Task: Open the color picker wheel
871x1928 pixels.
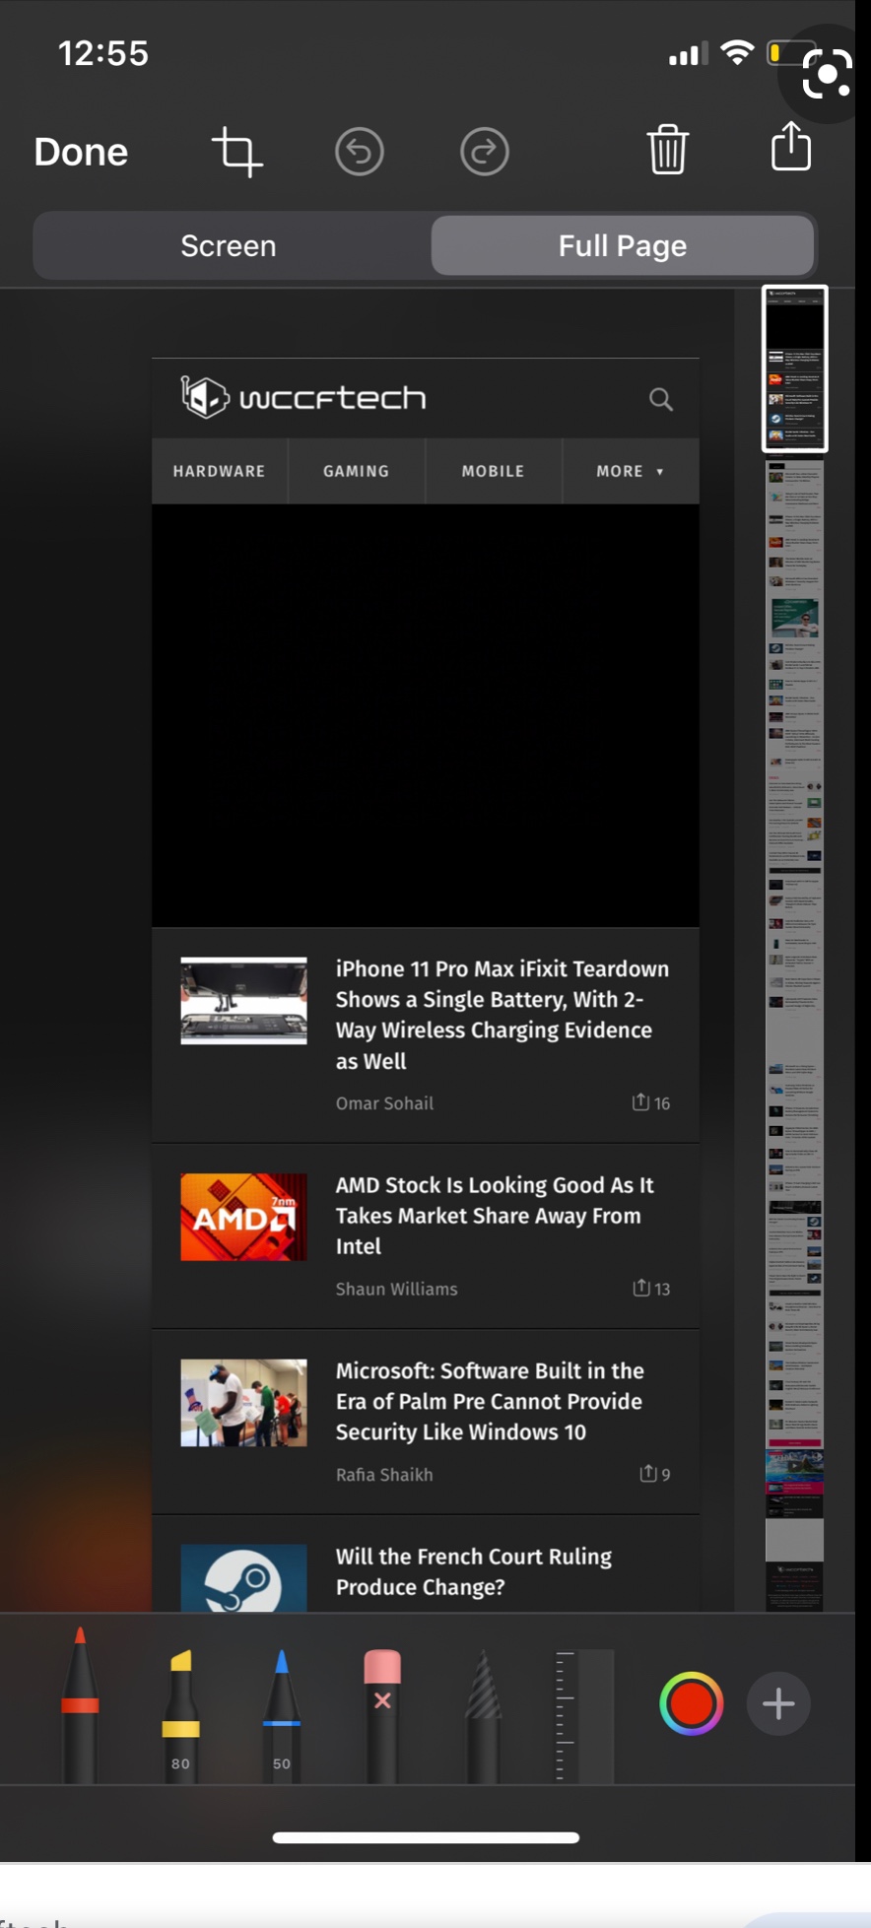Action: click(692, 1703)
